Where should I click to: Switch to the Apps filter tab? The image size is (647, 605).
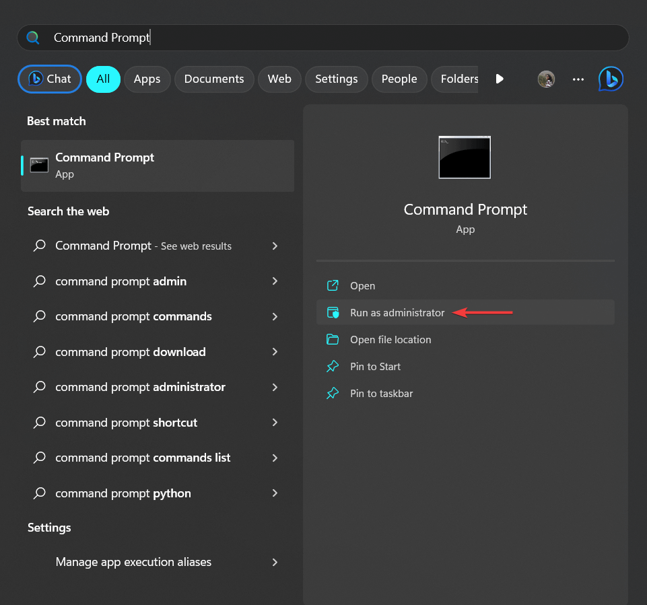147,79
